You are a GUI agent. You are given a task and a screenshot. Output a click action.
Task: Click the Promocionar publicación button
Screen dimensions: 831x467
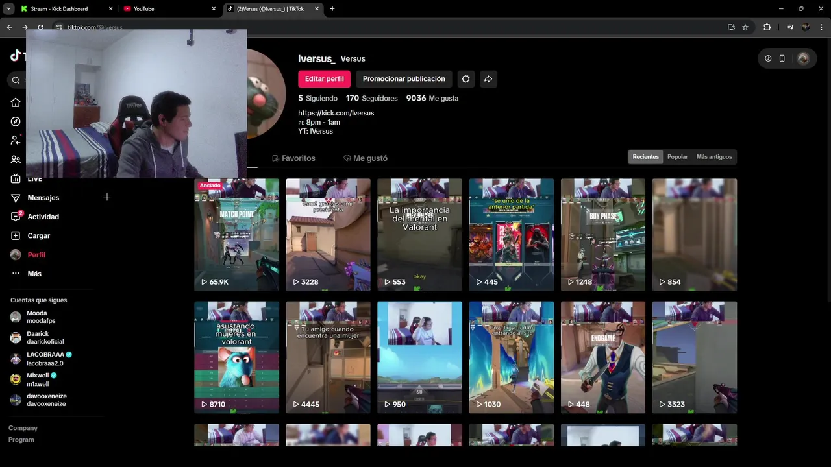(x=404, y=79)
